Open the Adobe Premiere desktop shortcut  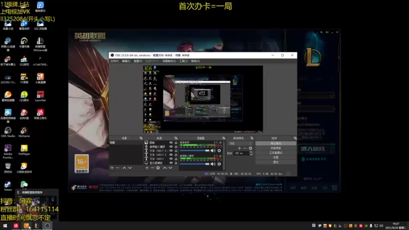[x=8, y=151]
